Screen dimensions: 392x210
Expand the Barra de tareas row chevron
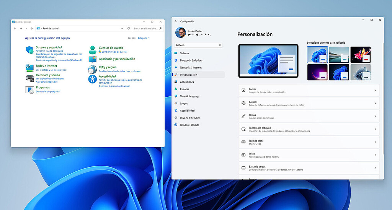(375, 168)
